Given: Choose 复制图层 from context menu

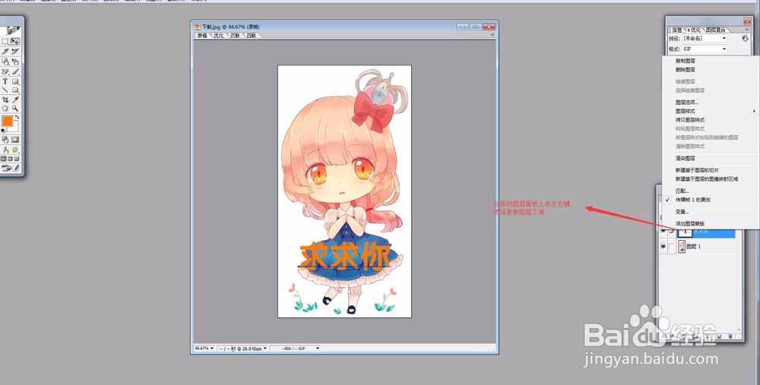Looking at the screenshot, I should tap(686, 61).
